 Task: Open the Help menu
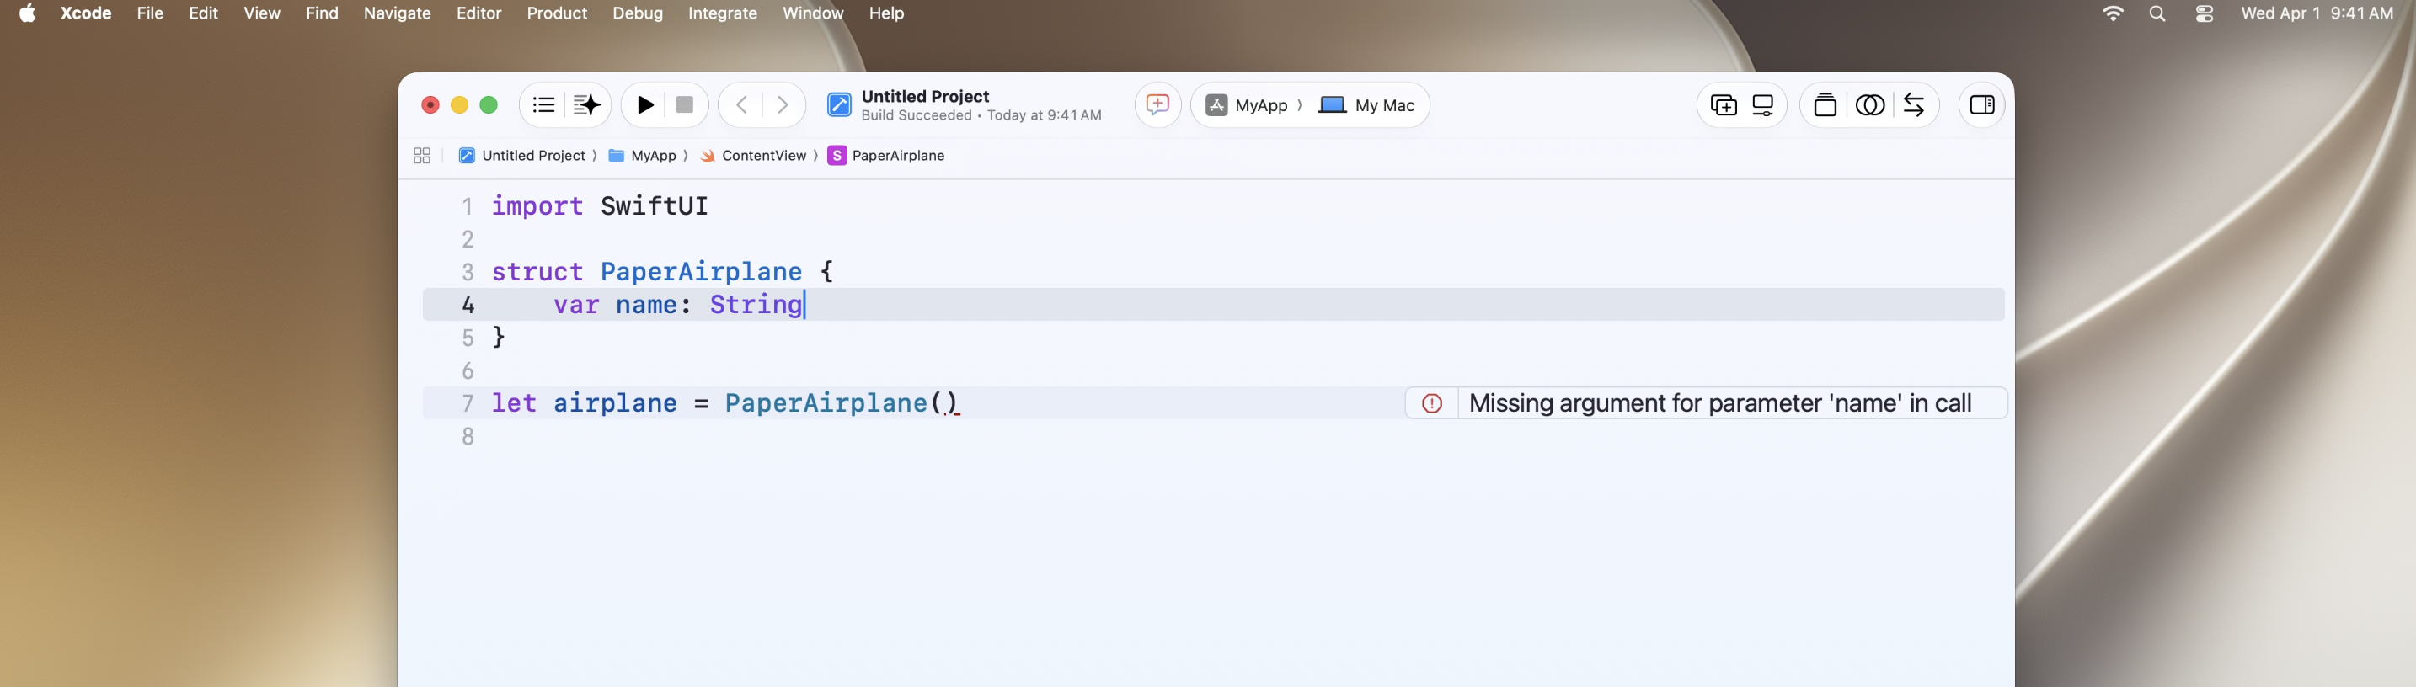coord(886,13)
